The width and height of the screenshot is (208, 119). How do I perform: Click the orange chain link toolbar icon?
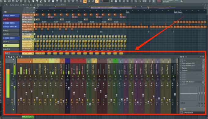[x=97, y=1]
